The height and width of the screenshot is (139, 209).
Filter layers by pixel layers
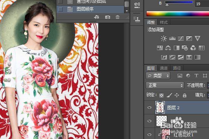[180, 75]
